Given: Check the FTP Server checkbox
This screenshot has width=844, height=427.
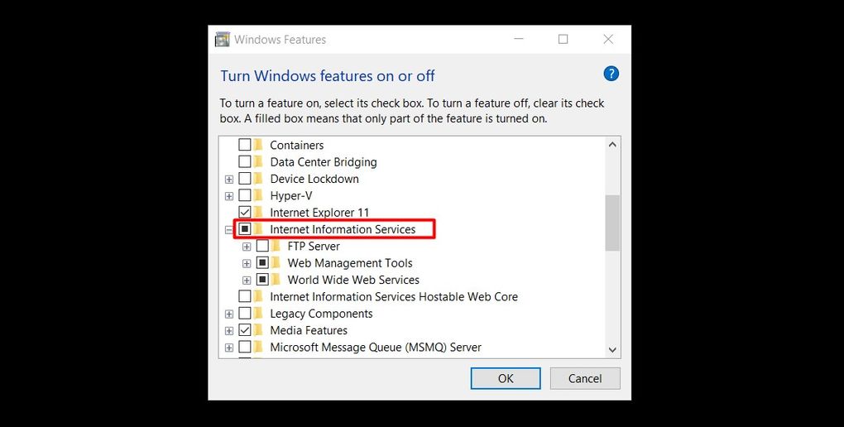Looking at the screenshot, I should [x=262, y=246].
